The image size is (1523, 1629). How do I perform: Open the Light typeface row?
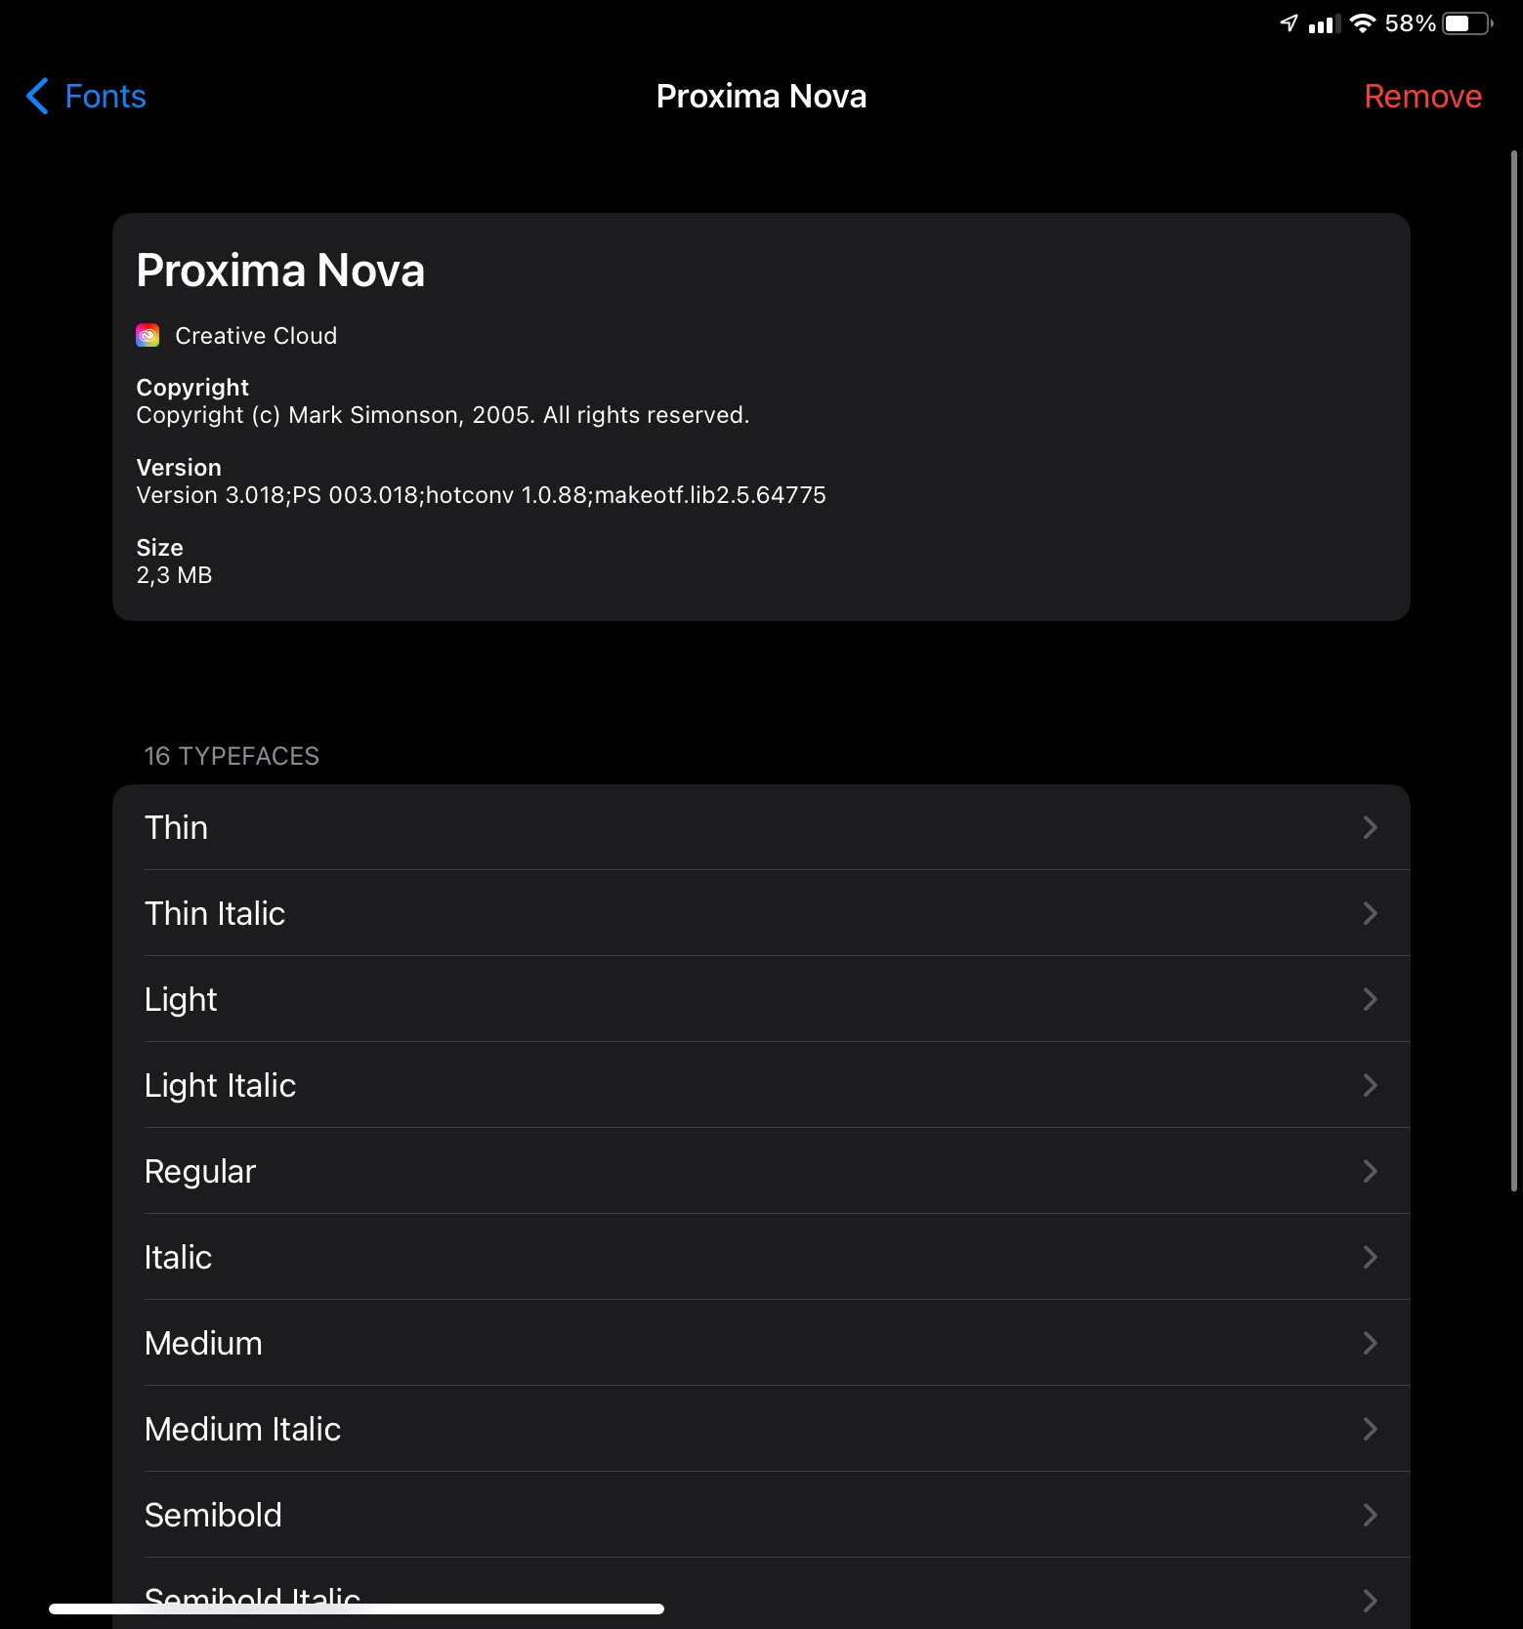click(x=761, y=999)
